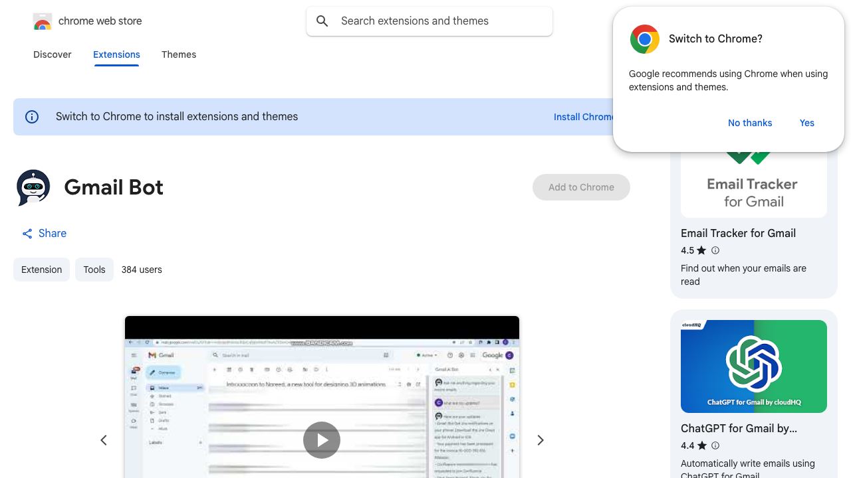
Task: Click 'Find out when your emails are read' text
Action: point(743,275)
